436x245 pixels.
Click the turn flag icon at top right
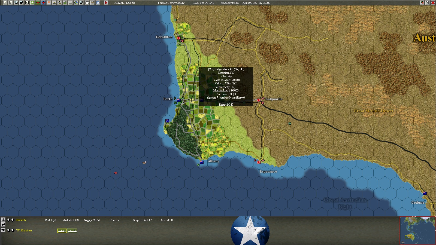coord(422,3)
